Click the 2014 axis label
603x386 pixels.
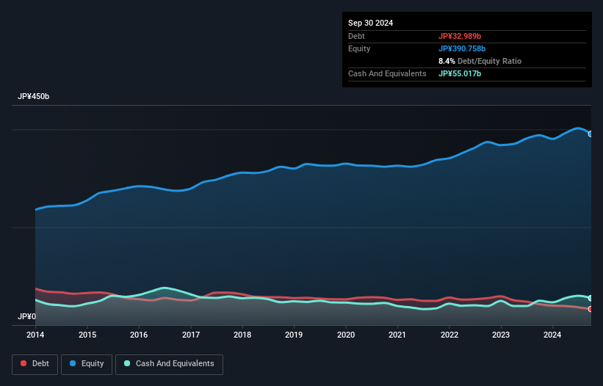(35, 335)
